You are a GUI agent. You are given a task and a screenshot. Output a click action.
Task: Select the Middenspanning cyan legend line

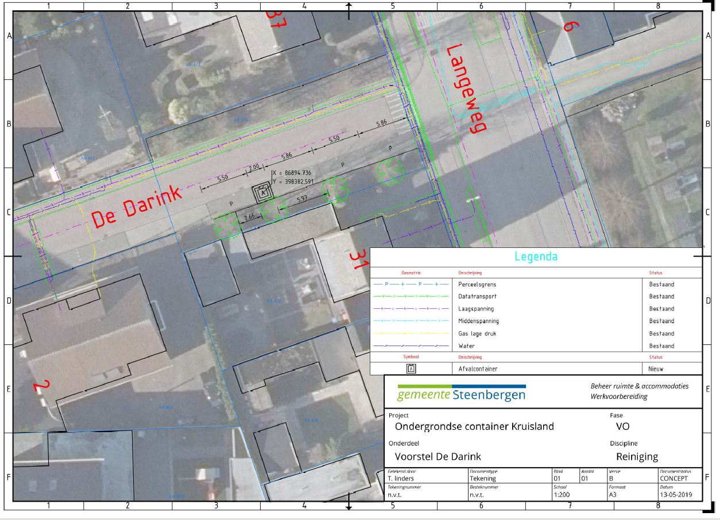pyautogui.click(x=411, y=321)
